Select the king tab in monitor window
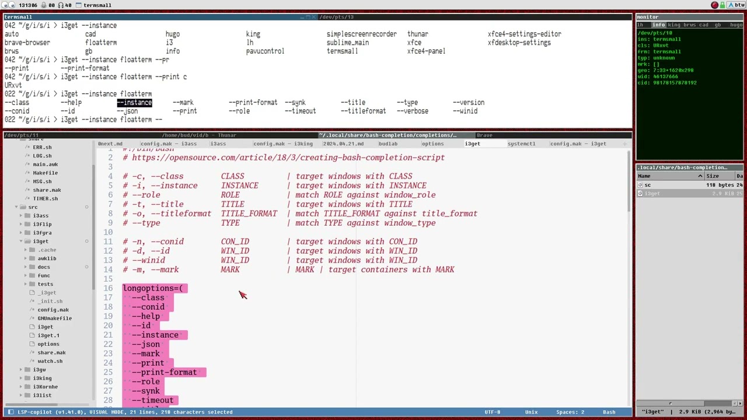Image resolution: width=747 pixels, height=420 pixels. (x=674, y=25)
